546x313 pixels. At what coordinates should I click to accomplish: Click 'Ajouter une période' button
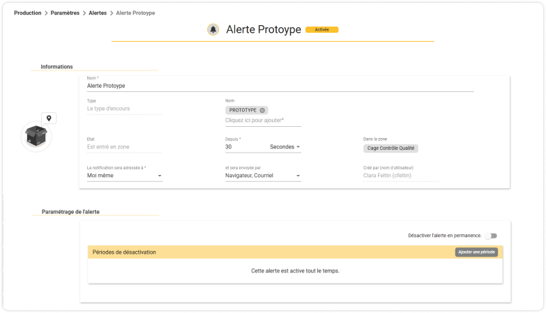pyautogui.click(x=476, y=252)
